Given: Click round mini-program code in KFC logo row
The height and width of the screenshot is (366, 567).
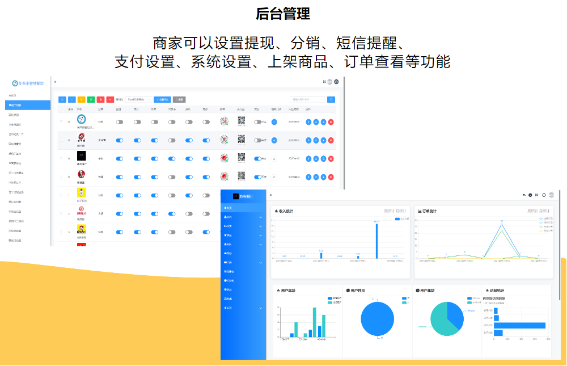Looking at the screenshot, I should (224, 176).
